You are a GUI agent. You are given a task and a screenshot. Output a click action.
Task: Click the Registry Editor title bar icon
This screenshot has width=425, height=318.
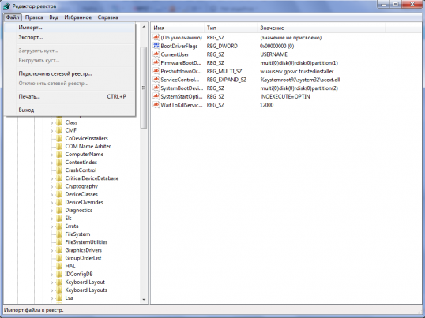(6, 6)
